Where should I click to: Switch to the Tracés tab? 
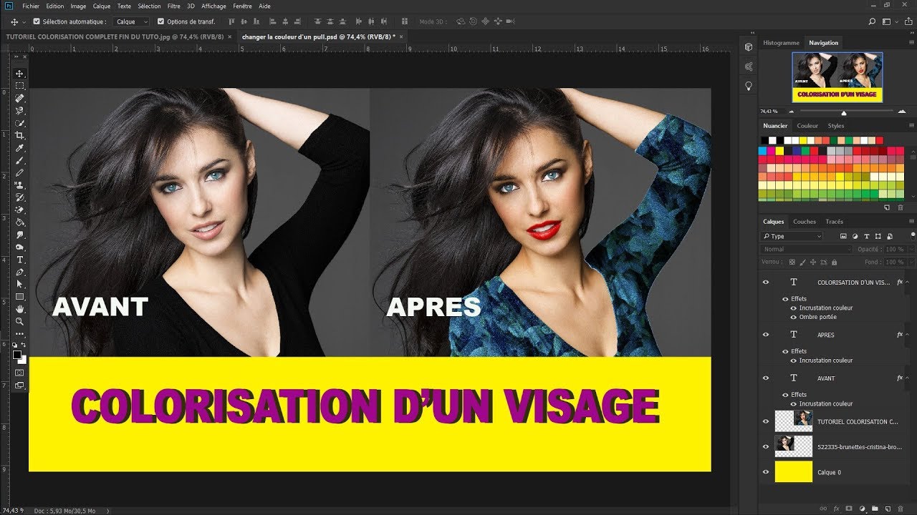(x=834, y=222)
